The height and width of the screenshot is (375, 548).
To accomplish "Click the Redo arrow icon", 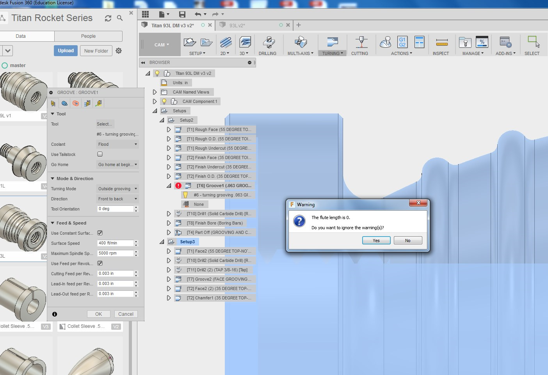I will (x=215, y=14).
